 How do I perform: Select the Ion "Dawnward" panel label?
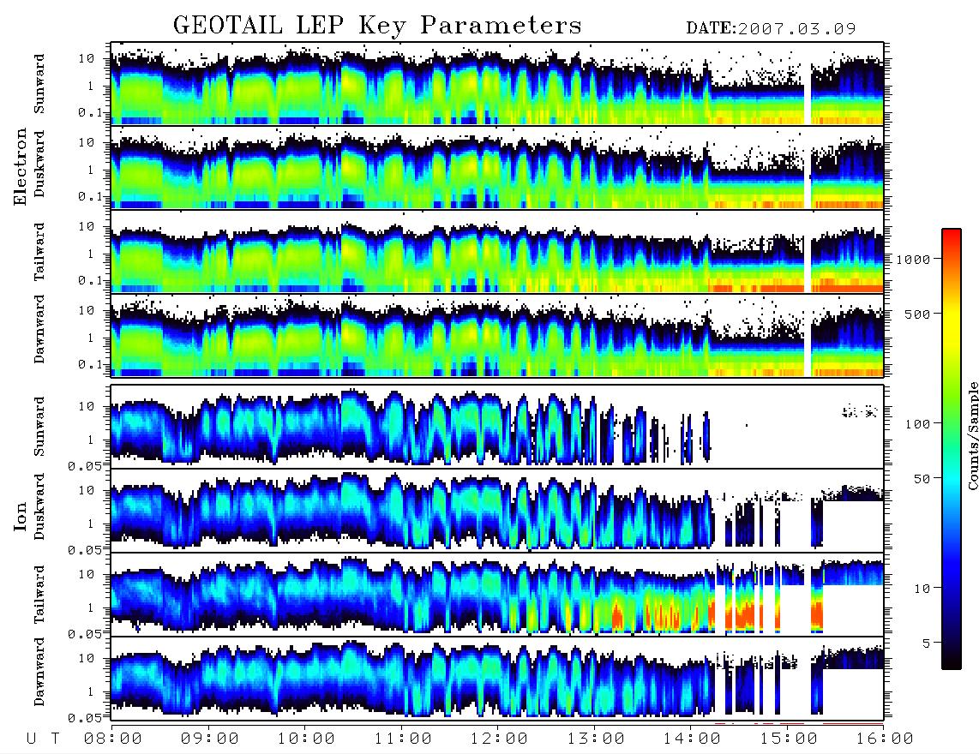(39, 671)
